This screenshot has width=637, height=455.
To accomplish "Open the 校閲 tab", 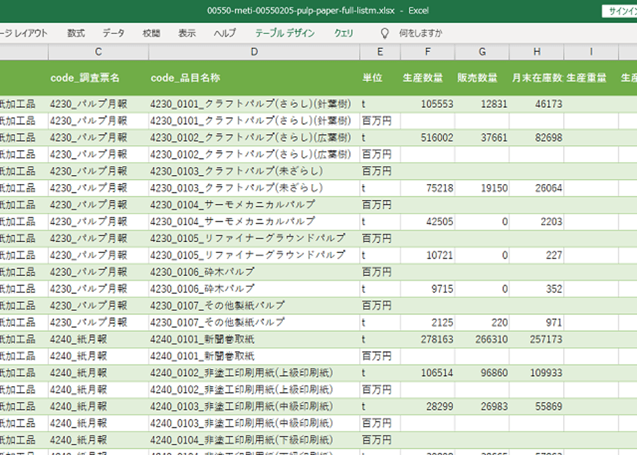I will [151, 33].
